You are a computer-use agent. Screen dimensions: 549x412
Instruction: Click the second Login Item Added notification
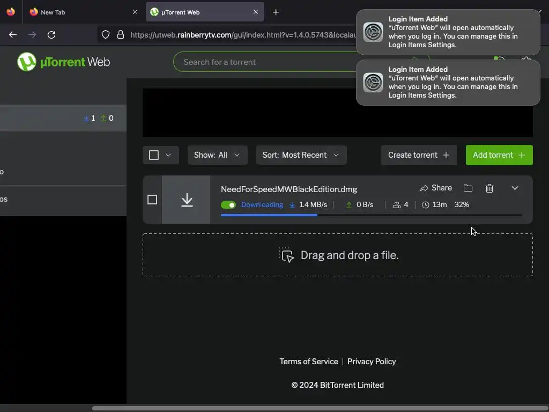pos(448,82)
